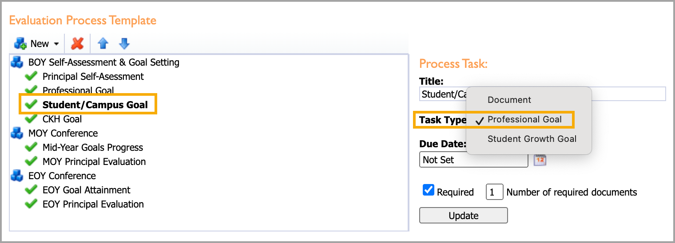Move item down with blue down arrow

[124, 43]
